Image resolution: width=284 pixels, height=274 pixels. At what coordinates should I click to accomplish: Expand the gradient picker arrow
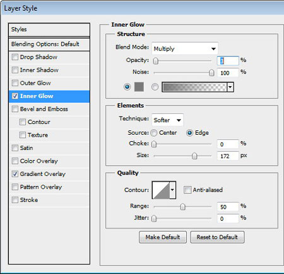(x=230, y=87)
